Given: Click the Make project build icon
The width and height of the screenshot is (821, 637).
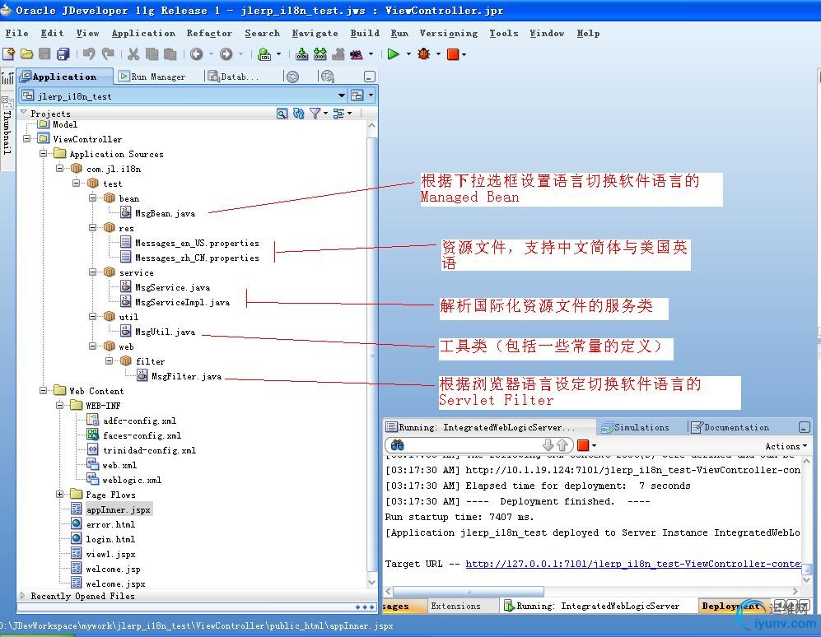Looking at the screenshot, I should [x=301, y=54].
